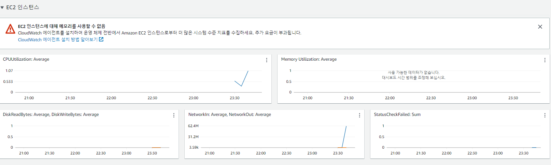Open DiskReadBytes widget three-dot menu
This screenshot has height=165, width=551.
(x=173, y=115)
